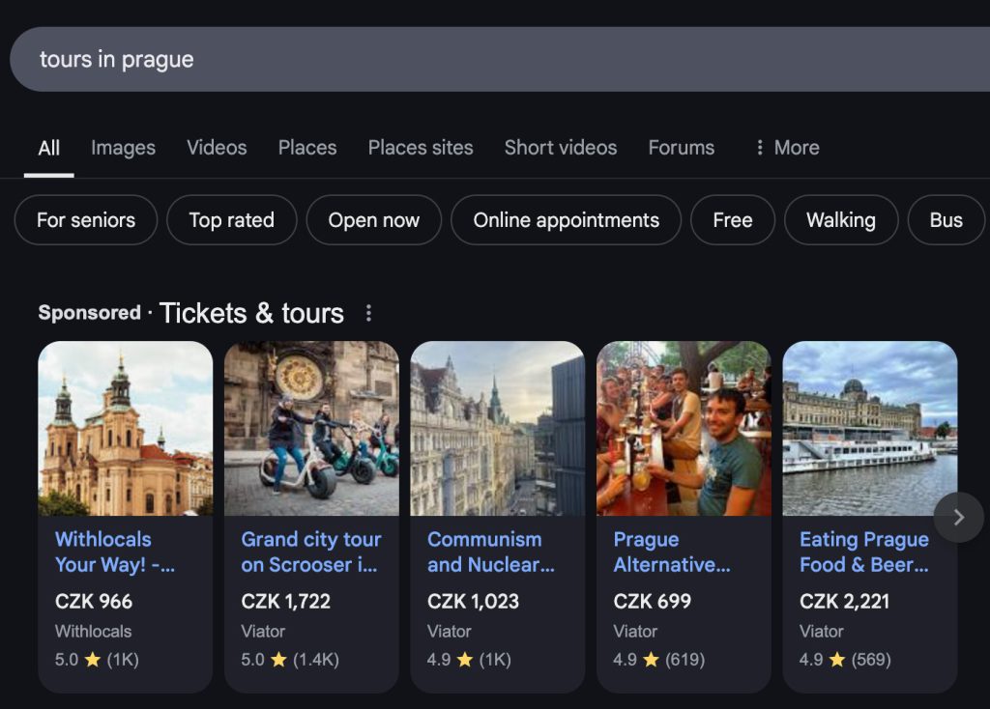This screenshot has width=990, height=709.
Task: Select the 'Bus' filter chip
Action: (946, 220)
